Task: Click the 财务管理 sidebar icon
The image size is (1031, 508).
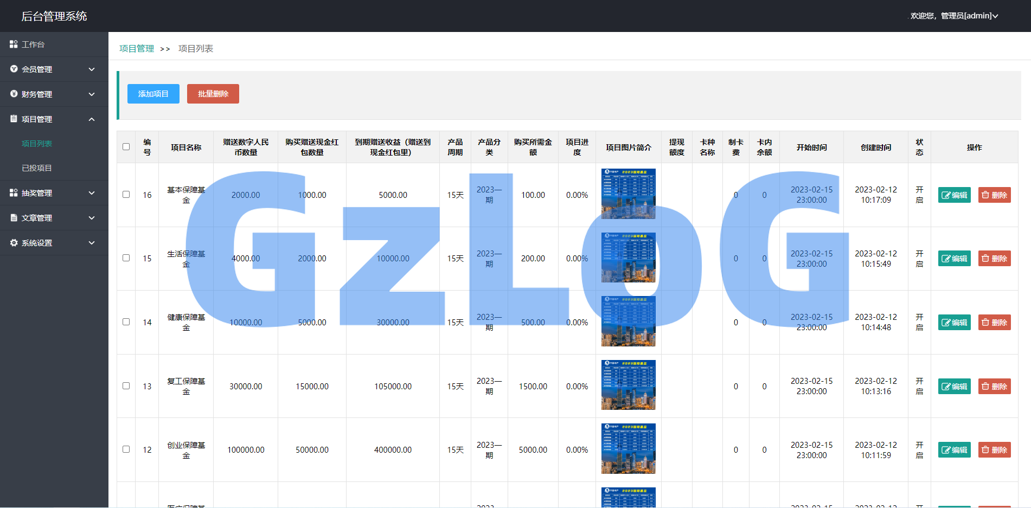Action: (x=14, y=94)
